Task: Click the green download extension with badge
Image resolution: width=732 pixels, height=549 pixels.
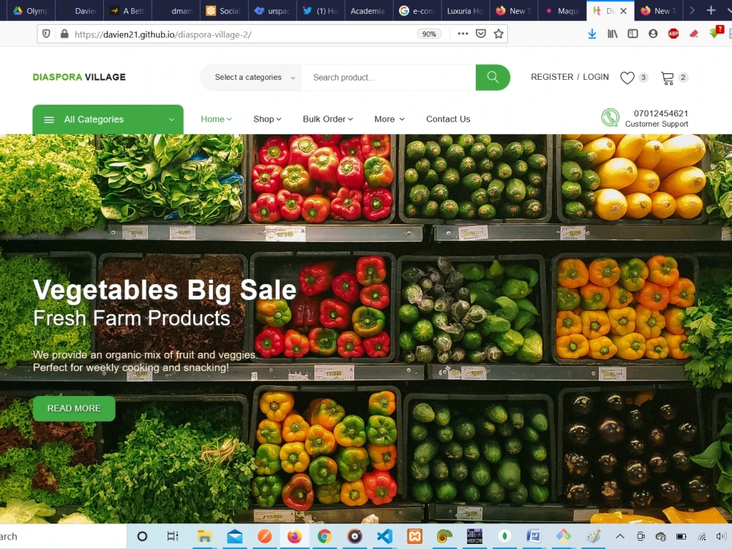Action: click(x=715, y=32)
